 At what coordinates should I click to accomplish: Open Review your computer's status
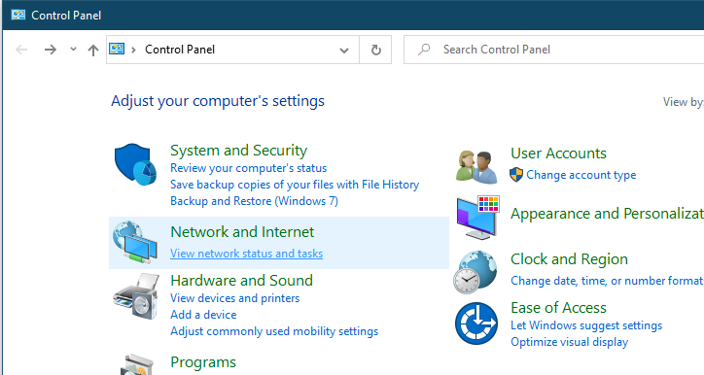[x=248, y=168]
